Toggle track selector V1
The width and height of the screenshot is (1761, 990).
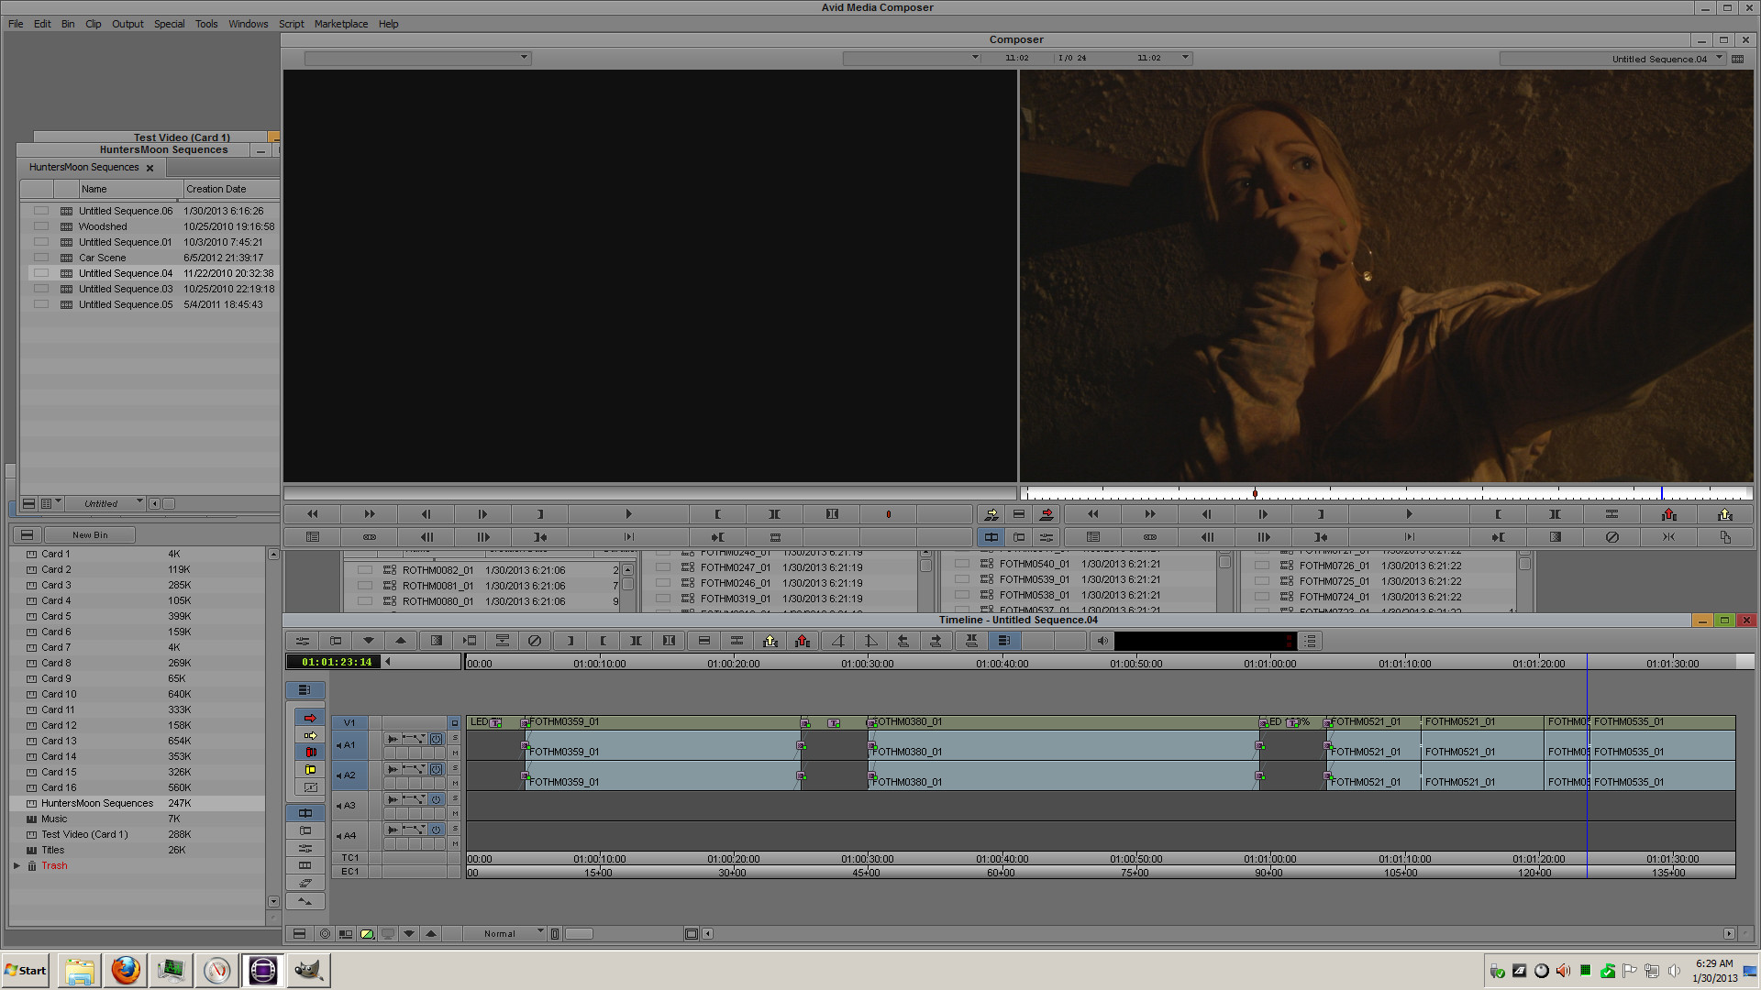[x=349, y=723]
